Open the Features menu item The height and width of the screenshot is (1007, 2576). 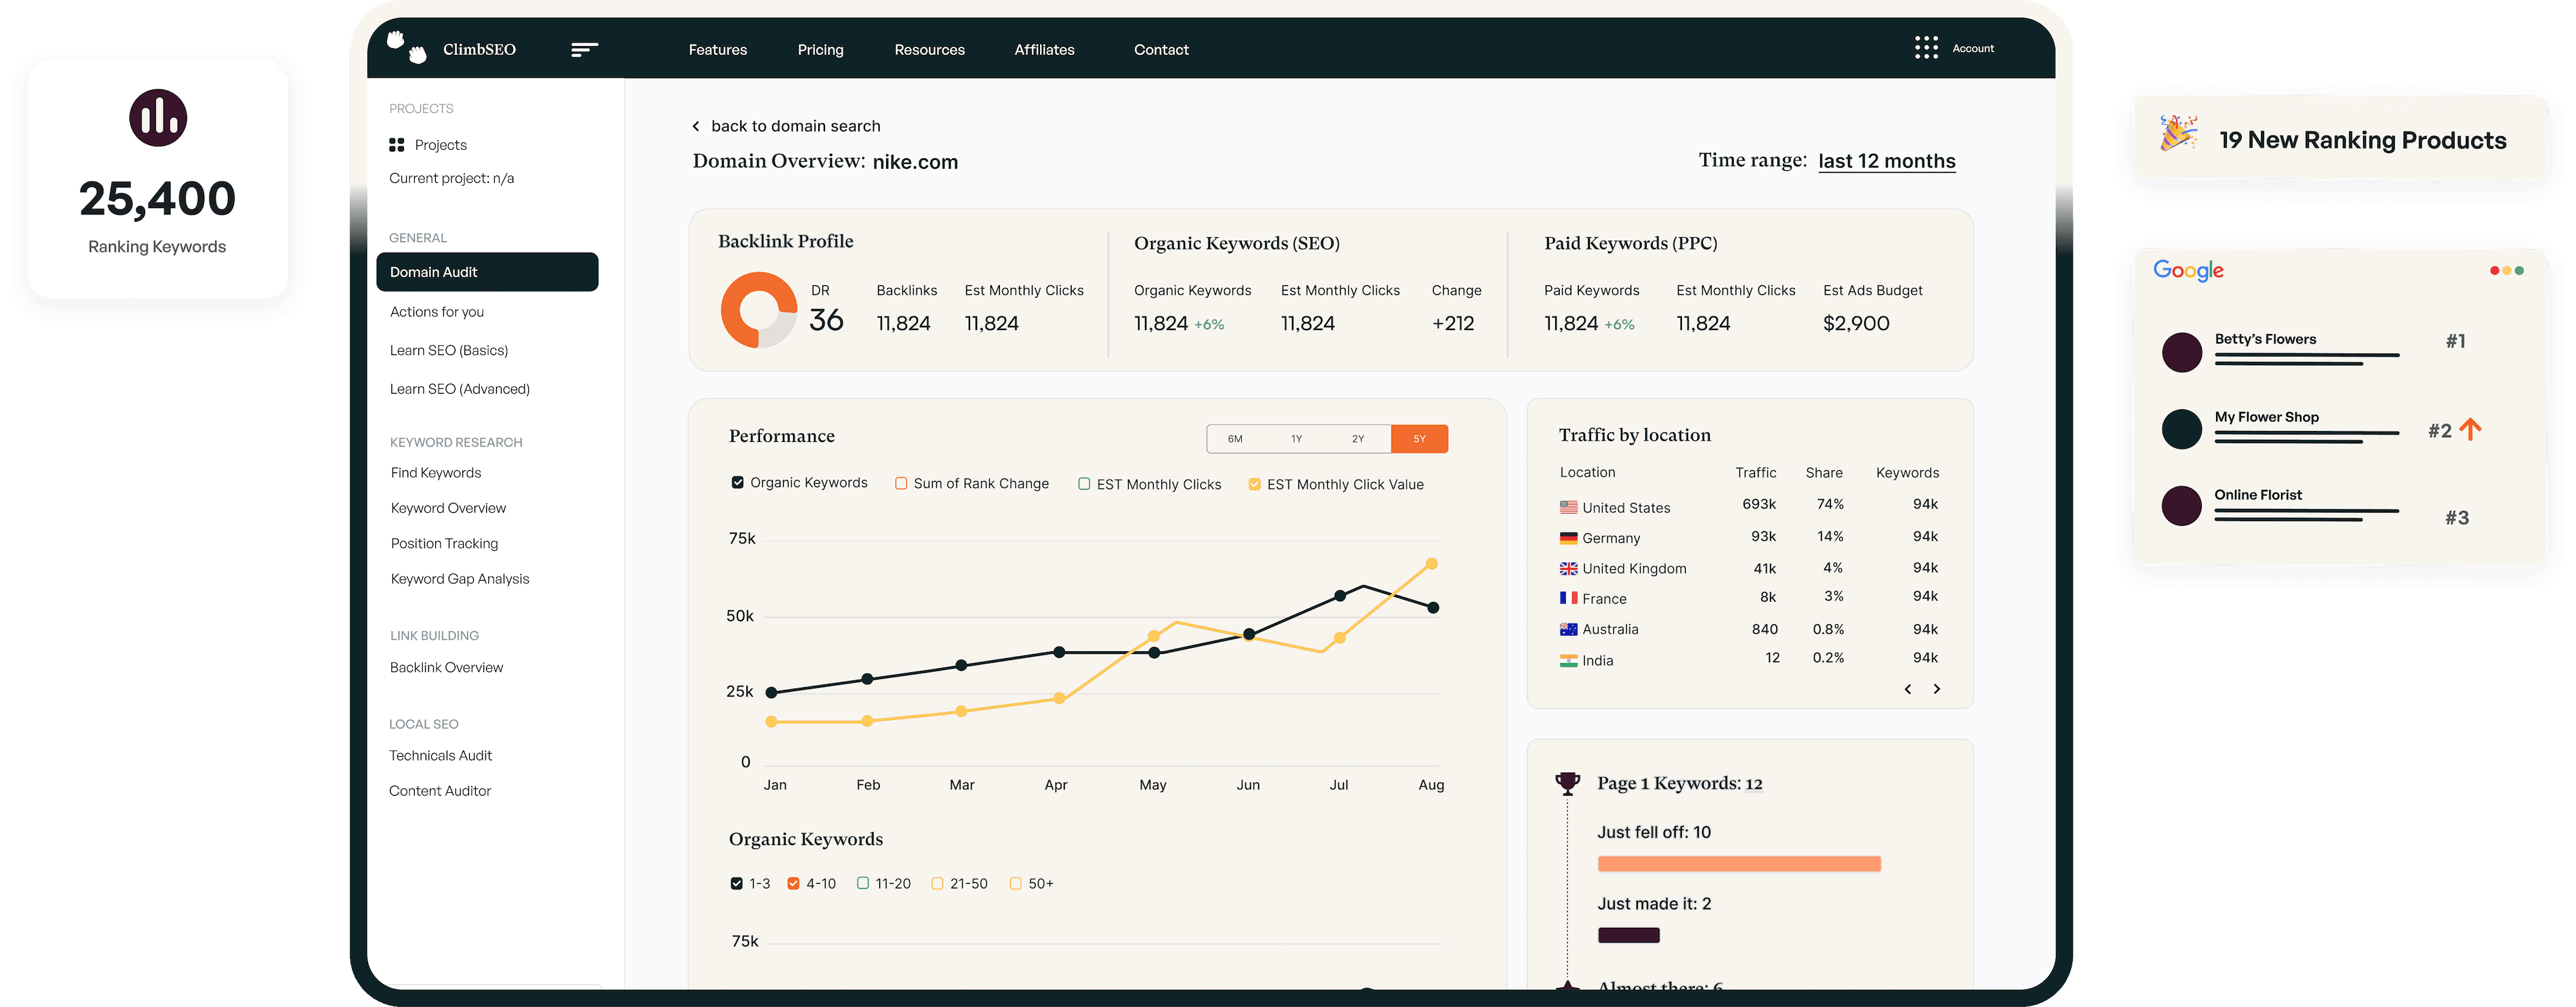coord(717,47)
